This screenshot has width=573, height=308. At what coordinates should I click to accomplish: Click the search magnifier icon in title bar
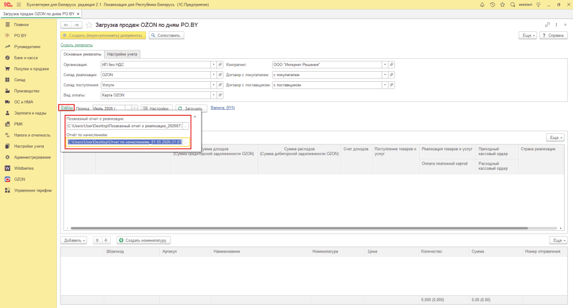coord(513,4)
